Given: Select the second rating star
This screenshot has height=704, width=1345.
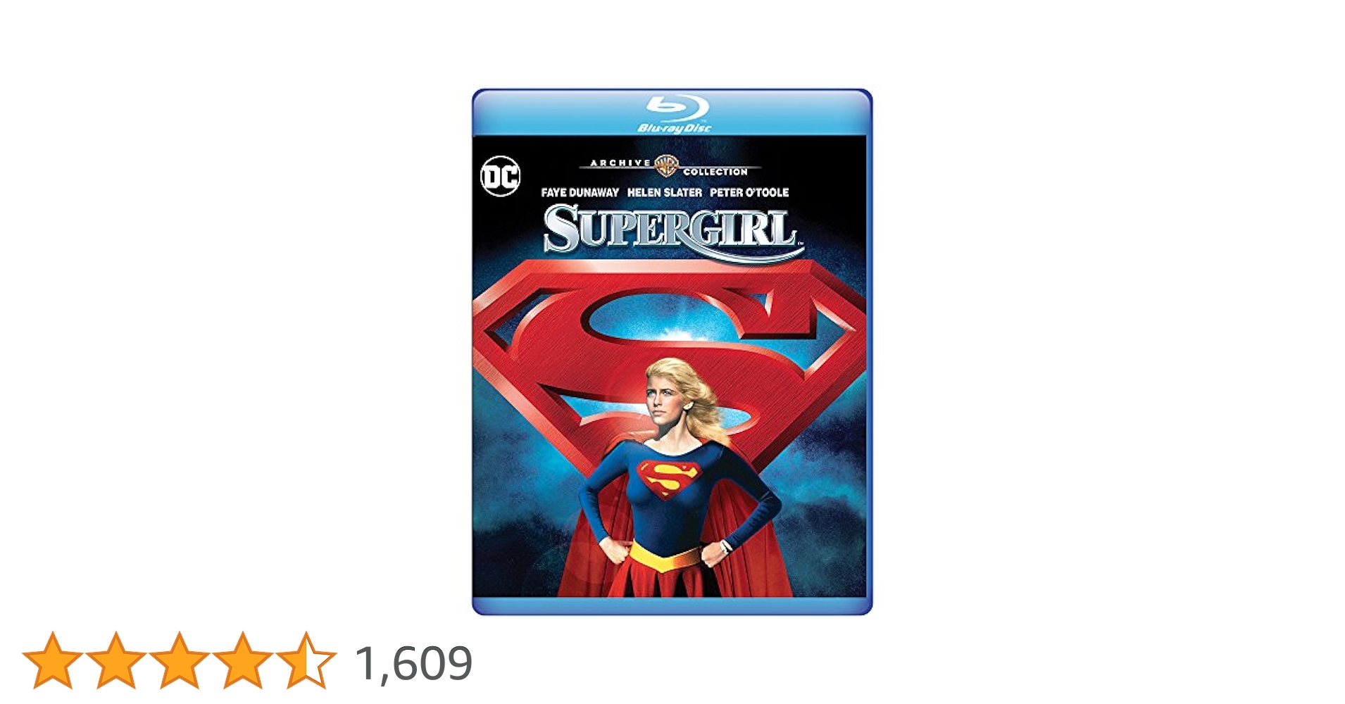Looking at the screenshot, I should [115, 660].
